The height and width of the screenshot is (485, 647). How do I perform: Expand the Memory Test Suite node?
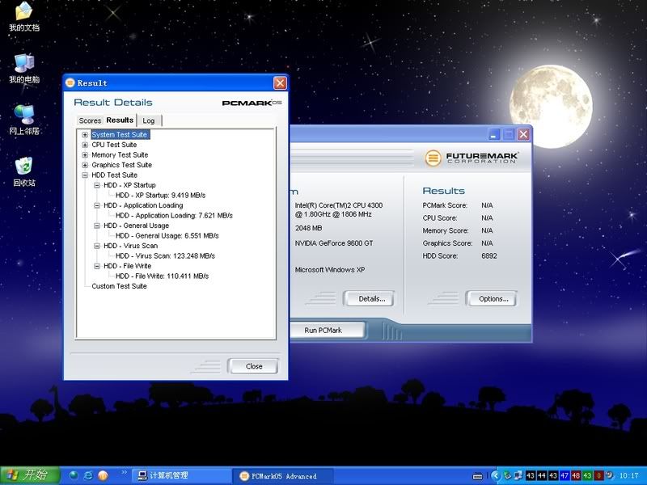(85, 155)
